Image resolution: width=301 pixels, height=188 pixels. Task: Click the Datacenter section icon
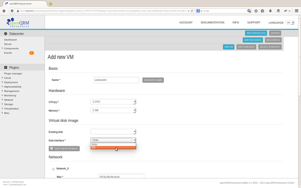[6, 34]
